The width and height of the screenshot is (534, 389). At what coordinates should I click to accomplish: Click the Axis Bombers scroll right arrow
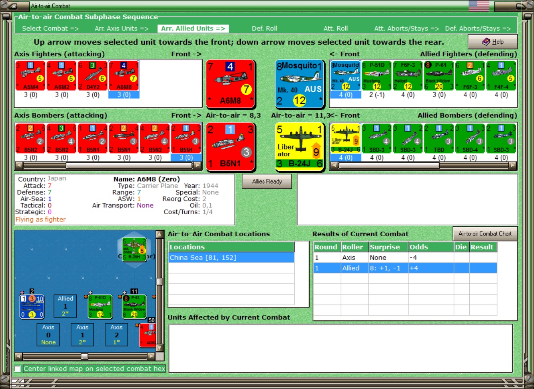[198, 165]
